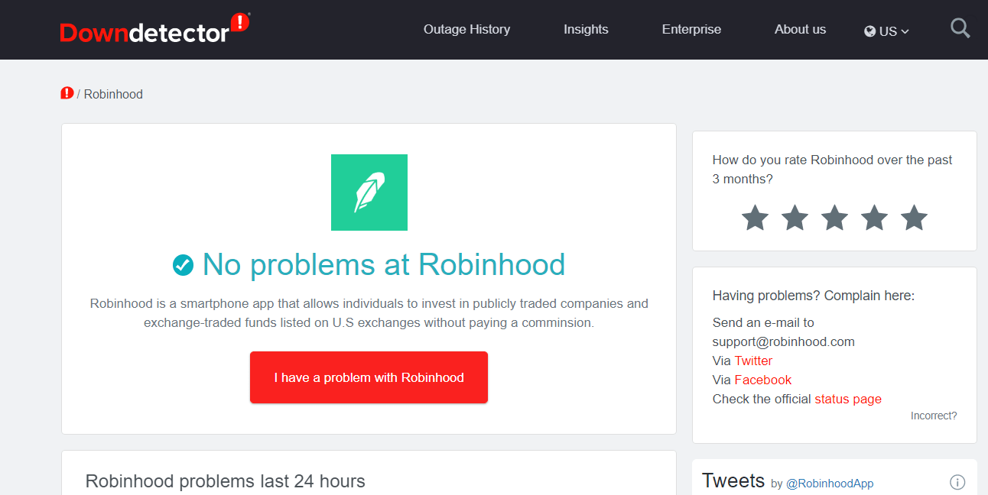Open the @RobinhoodApp Twitter link
The height and width of the screenshot is (495, 988).
[830, 484]
